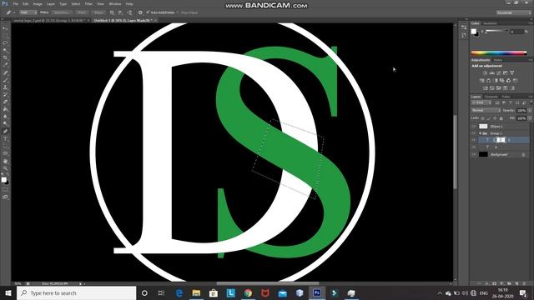
Task: Select the Pen tool in toolbox
Action: (5, 132)
